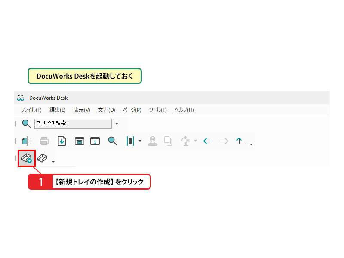Image resolution: width=344 pixels, height=258 pixels.
Task: Open the ページ(P) menu
Action: coord(132,110)
